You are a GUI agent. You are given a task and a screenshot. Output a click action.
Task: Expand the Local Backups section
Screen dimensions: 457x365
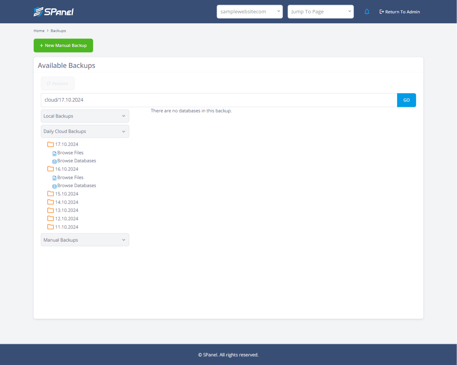pyautogui.click(x=85, y=116)
